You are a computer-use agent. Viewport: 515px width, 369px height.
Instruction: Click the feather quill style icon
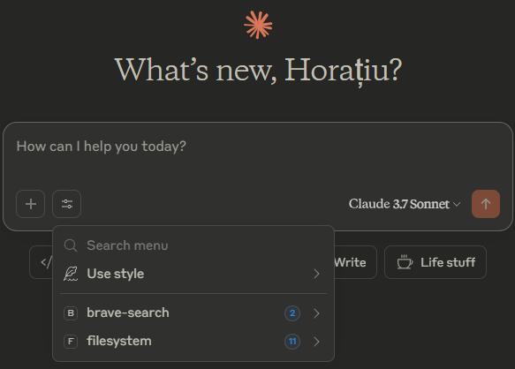tap(71, 274)
